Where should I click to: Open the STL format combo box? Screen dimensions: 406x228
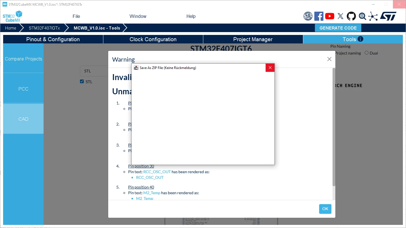tap(94, 71)
